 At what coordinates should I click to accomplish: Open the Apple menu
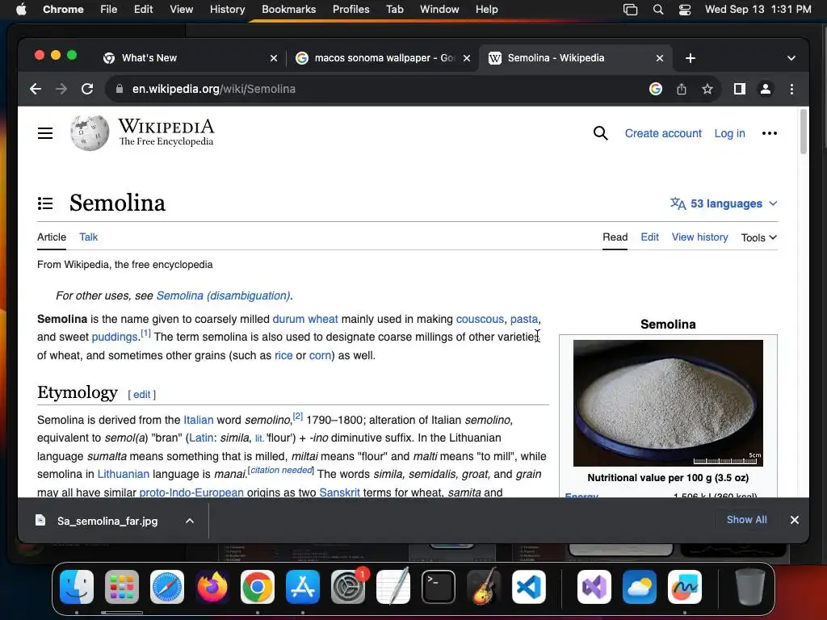(x=21, y=10)
